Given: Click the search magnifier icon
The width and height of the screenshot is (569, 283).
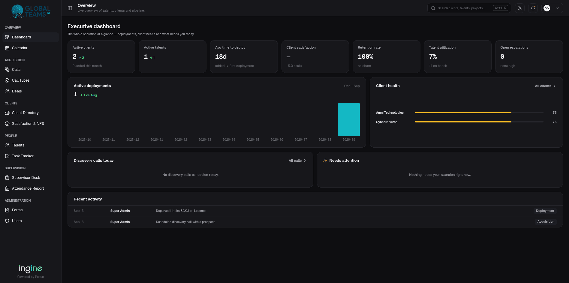Looking at the screenshot, I should click(433, 8).
